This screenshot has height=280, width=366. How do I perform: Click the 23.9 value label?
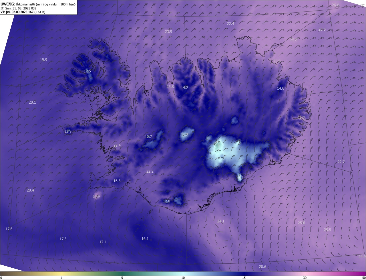168,31
